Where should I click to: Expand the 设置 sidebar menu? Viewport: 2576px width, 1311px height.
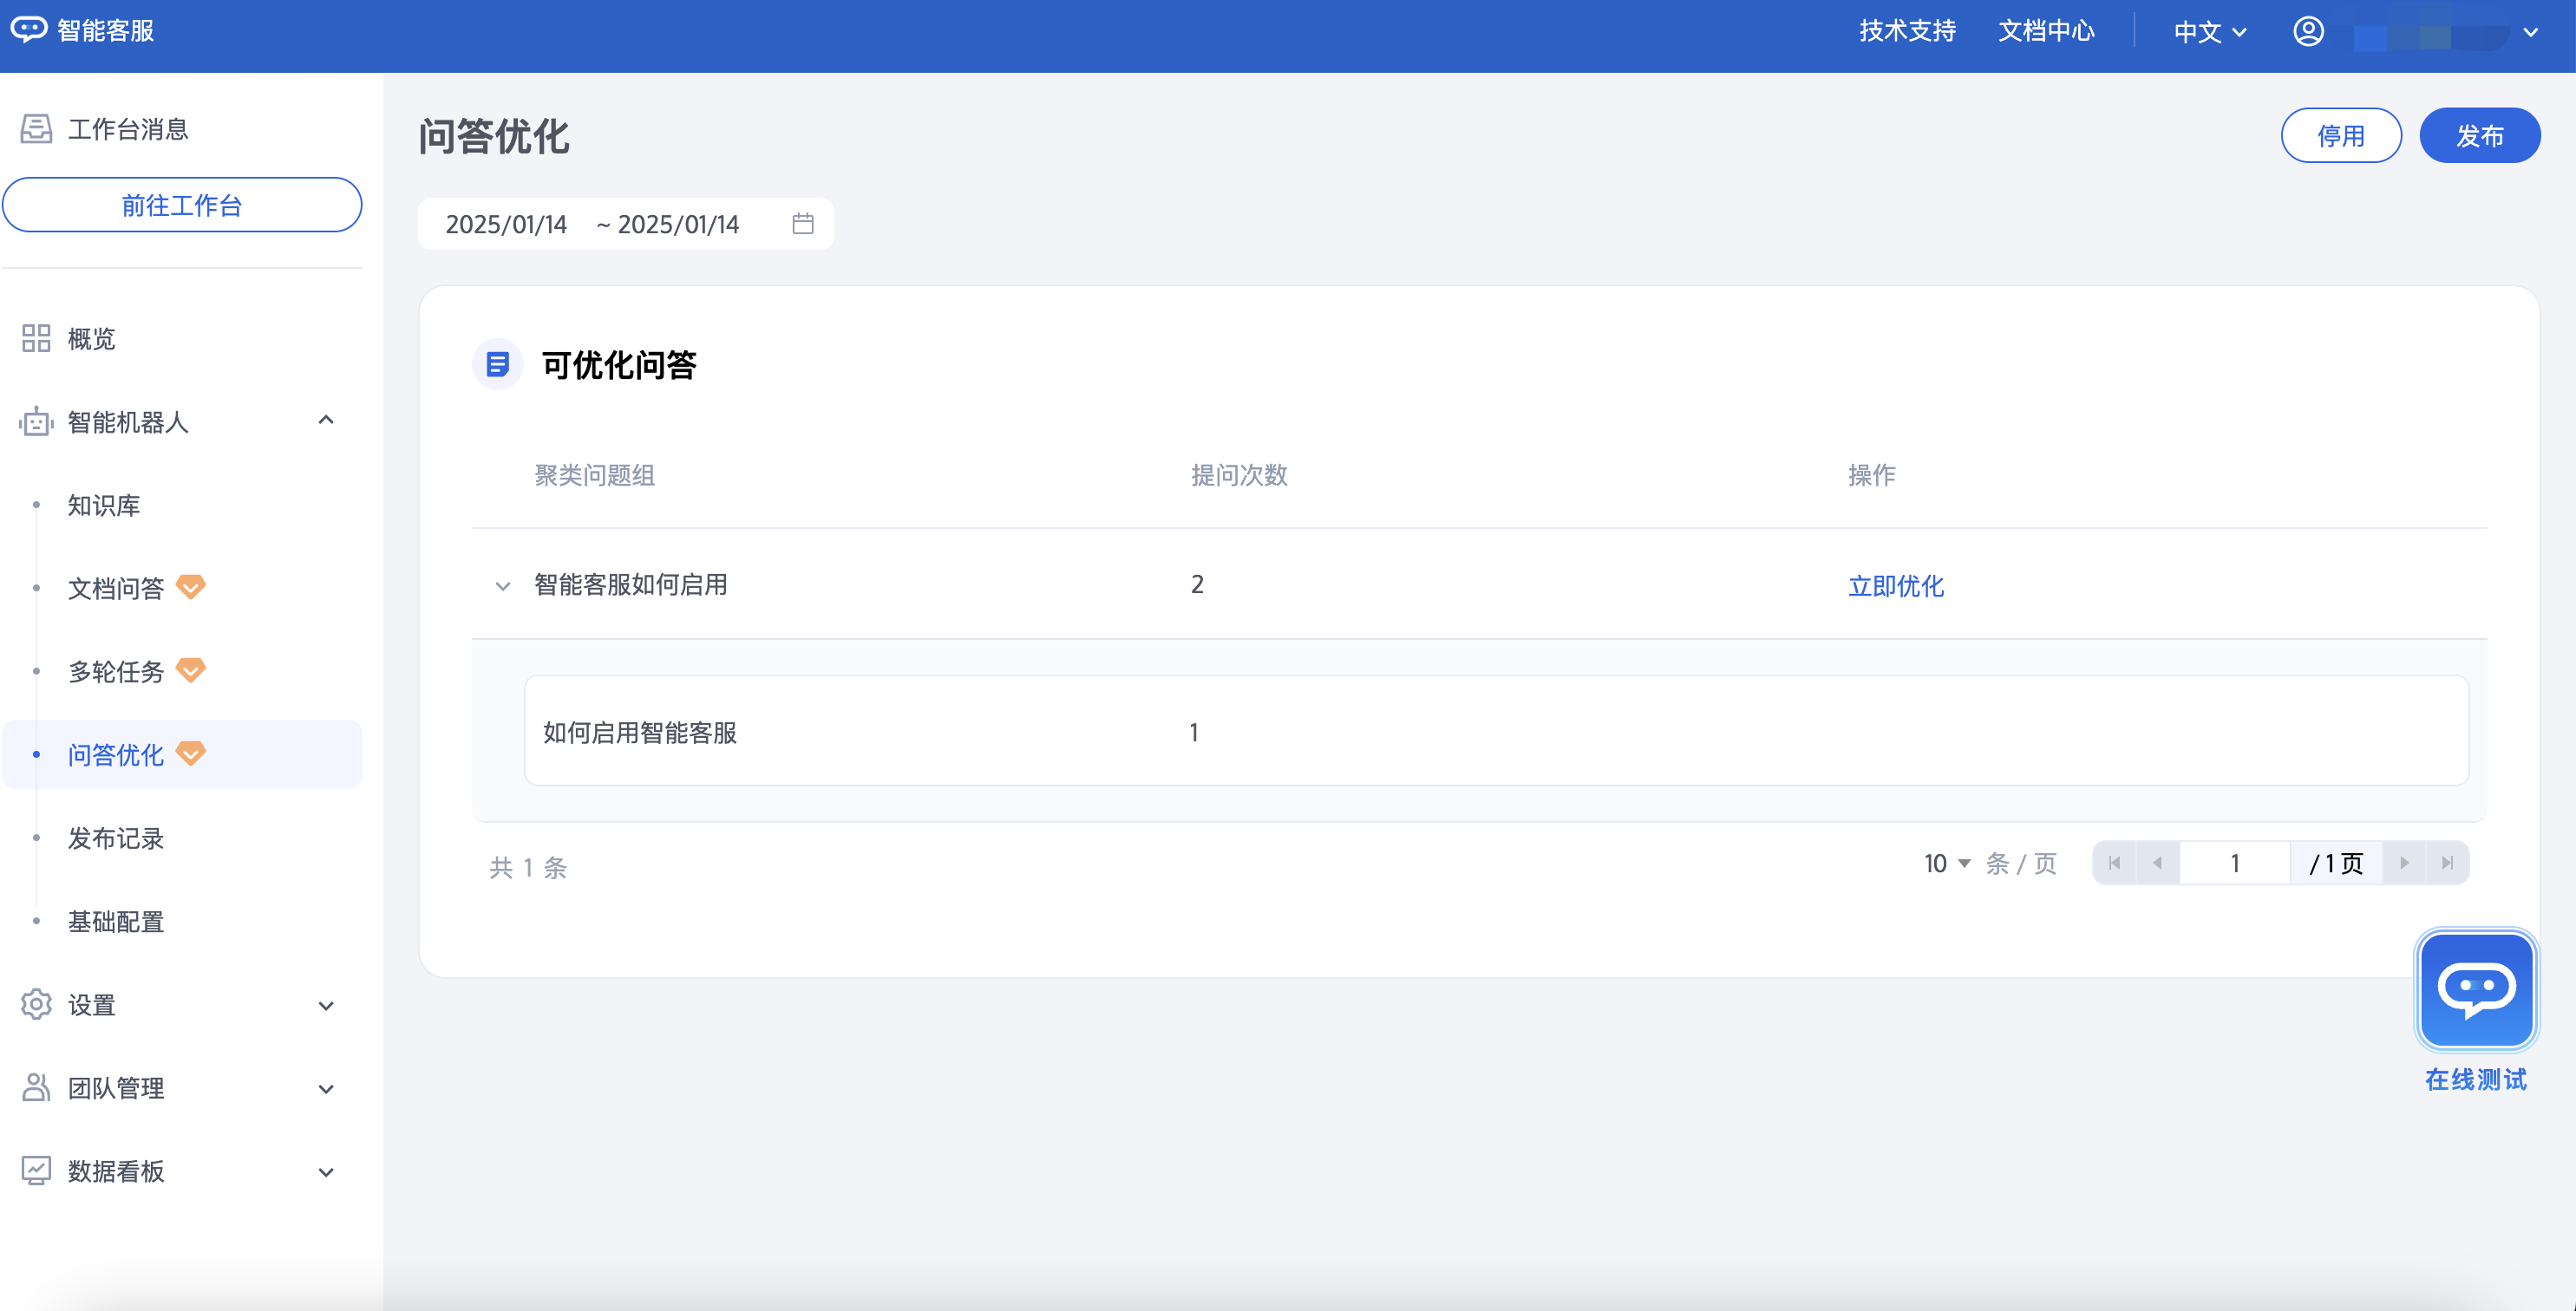326,1006
